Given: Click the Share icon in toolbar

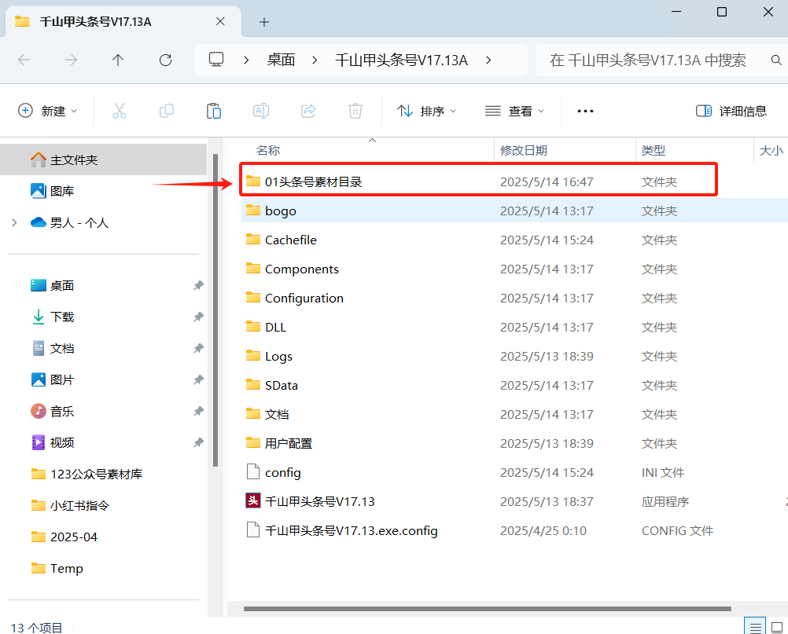Looking at the screenshot, I should click(308, 111).
